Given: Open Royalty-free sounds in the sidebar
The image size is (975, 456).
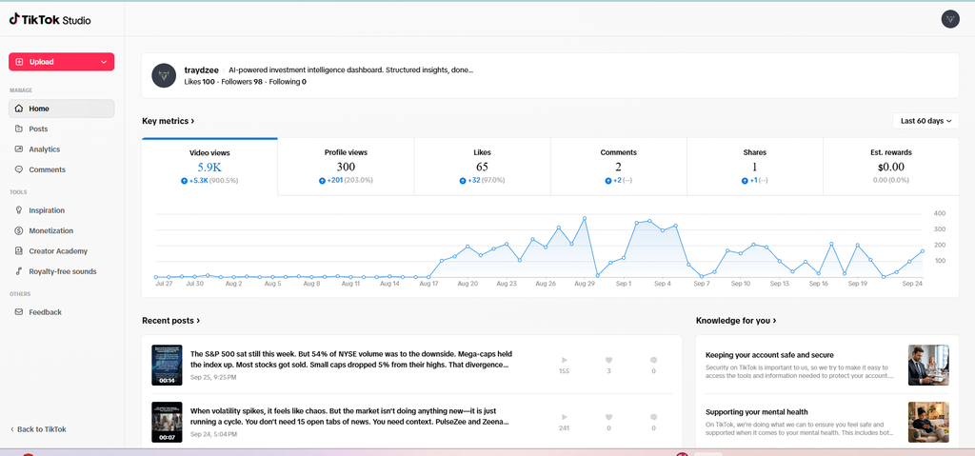Looking at the screenshot, I should (x=62, y=271).
